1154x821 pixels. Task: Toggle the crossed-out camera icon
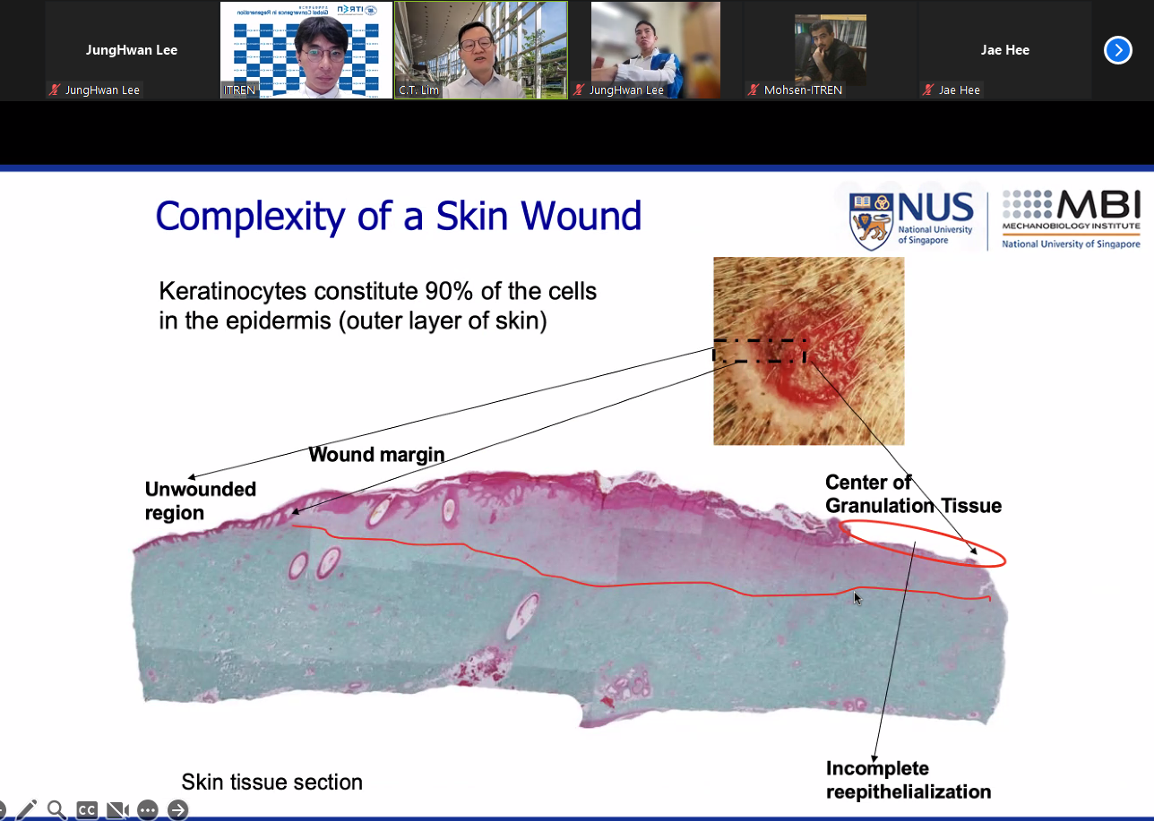(x=117, y=810)
